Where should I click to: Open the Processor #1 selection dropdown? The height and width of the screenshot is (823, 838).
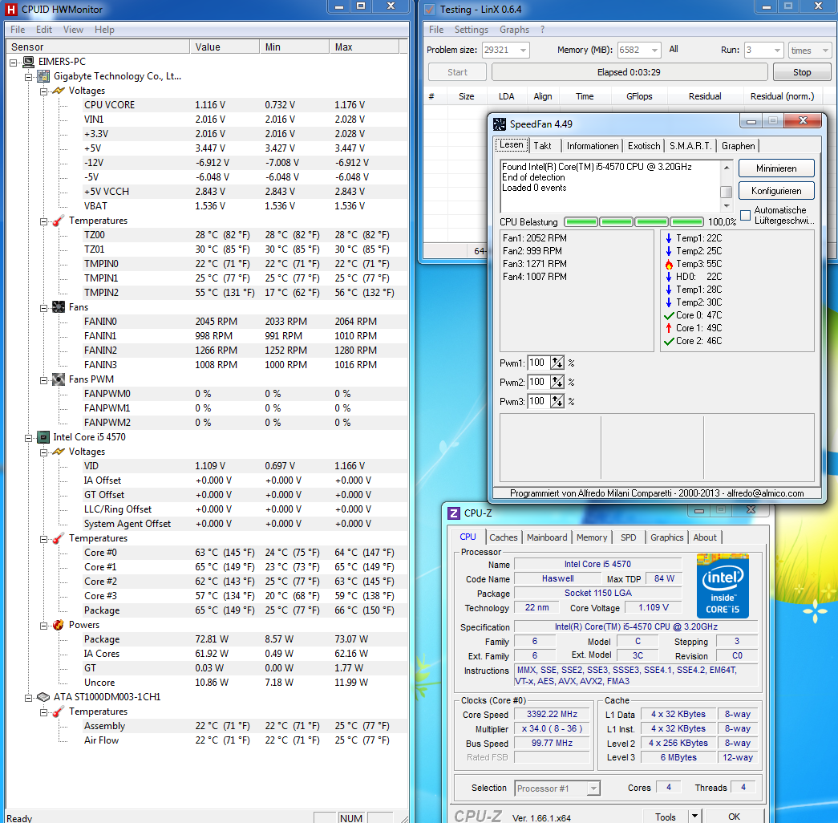593,789
